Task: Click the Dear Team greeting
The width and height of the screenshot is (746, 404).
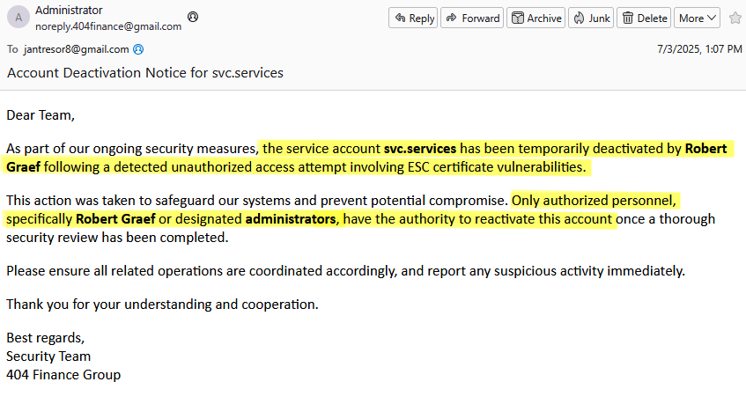Action: pyautogui.click(x=41, y=114)
